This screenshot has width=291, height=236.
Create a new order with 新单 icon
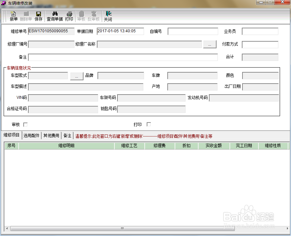click(x=14, y=16)
